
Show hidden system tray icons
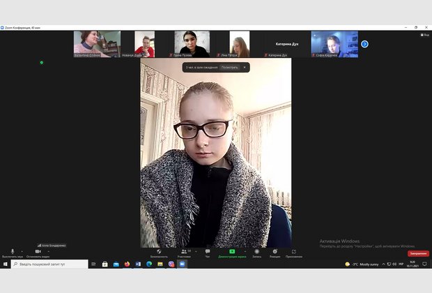(383, 264)
